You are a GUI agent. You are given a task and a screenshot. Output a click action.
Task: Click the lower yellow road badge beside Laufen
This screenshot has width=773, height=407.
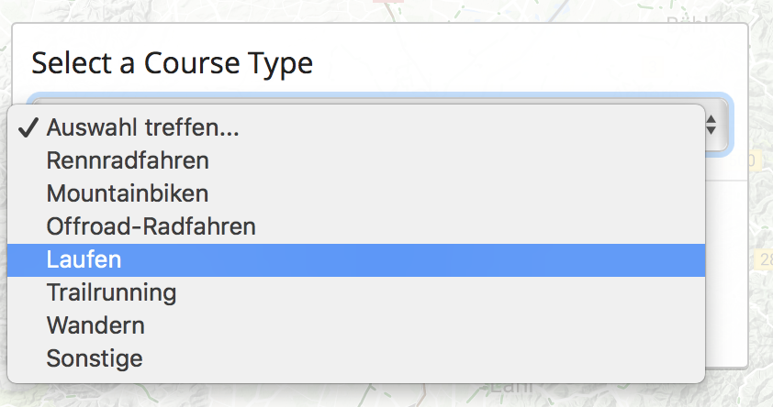(764, 260)
